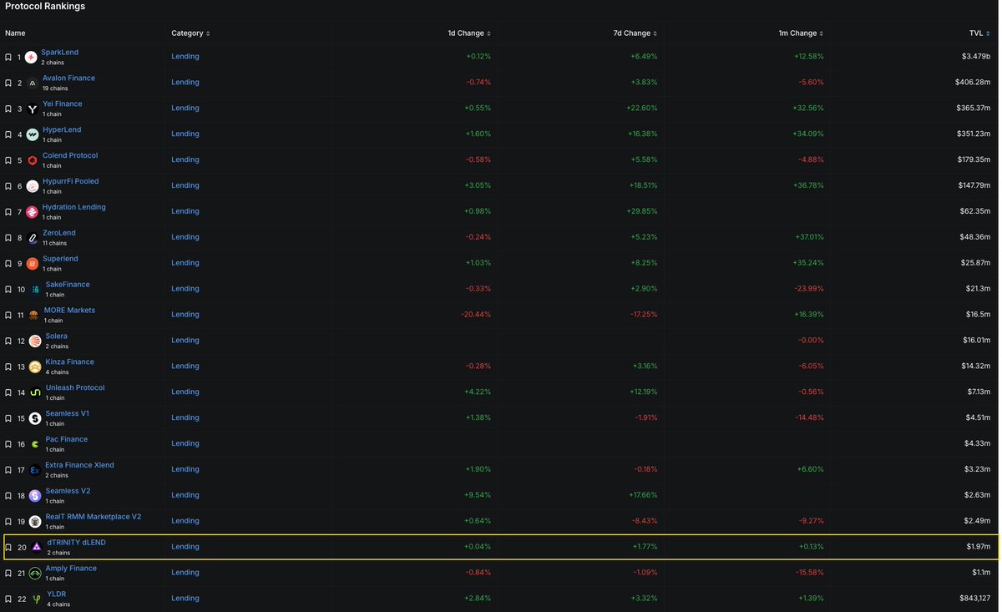
Task: Select the +37.01% 1m change value
Action: tap(809, 237)
